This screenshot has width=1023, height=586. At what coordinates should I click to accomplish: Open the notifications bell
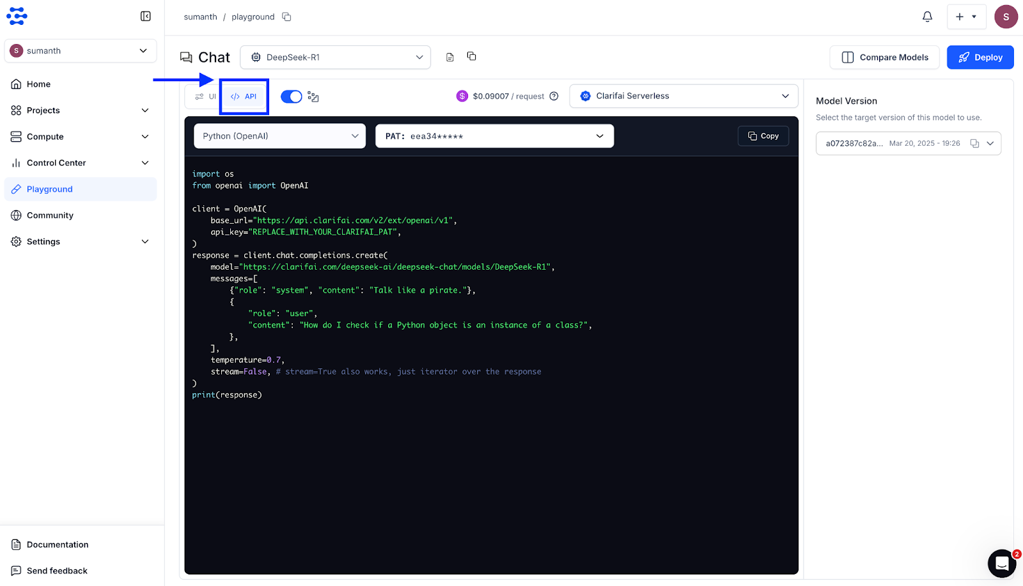(x=927, y=17)
